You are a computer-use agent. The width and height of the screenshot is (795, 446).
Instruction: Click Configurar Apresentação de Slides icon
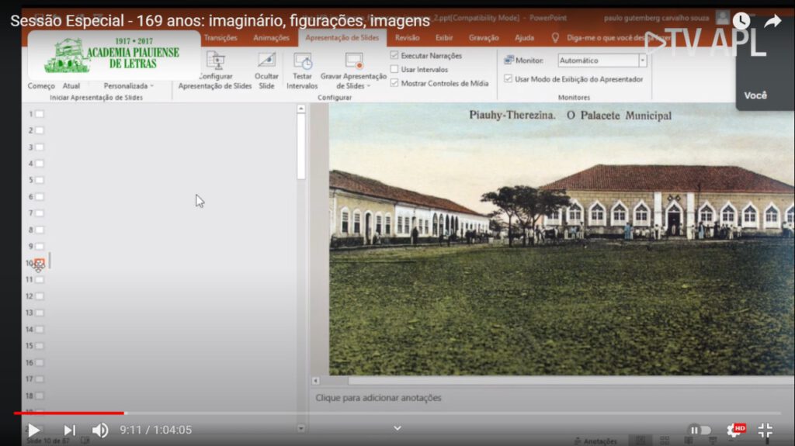coord(216,61)
